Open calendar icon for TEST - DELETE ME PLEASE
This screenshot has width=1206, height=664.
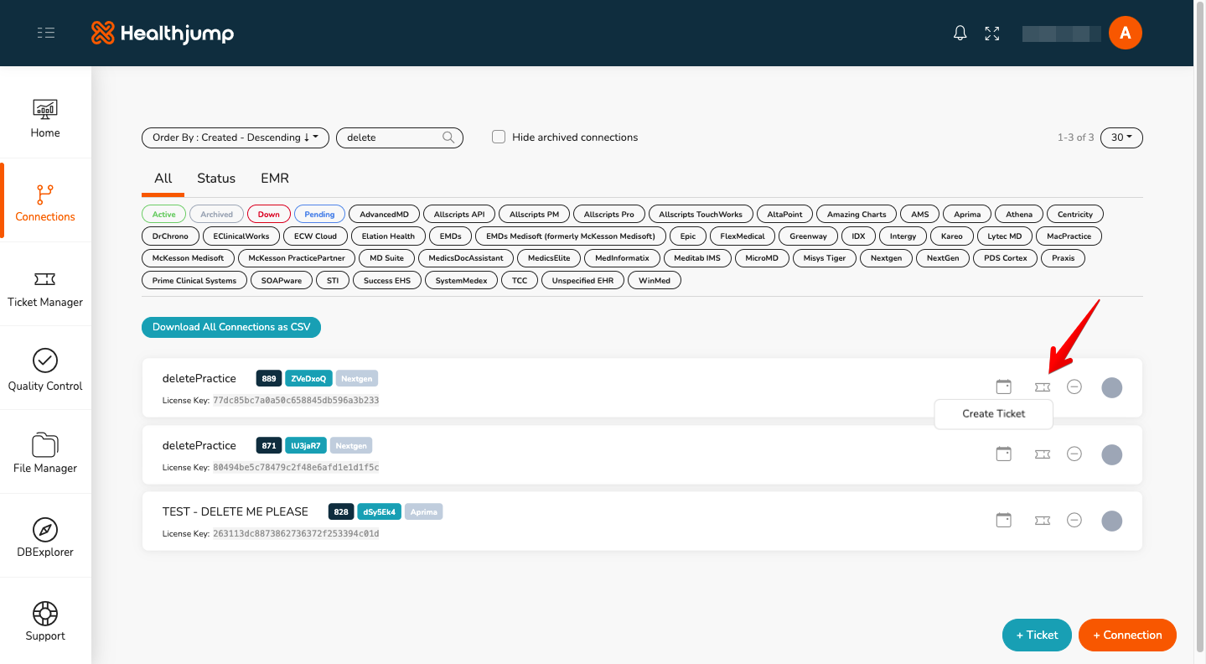[1003, 520]
